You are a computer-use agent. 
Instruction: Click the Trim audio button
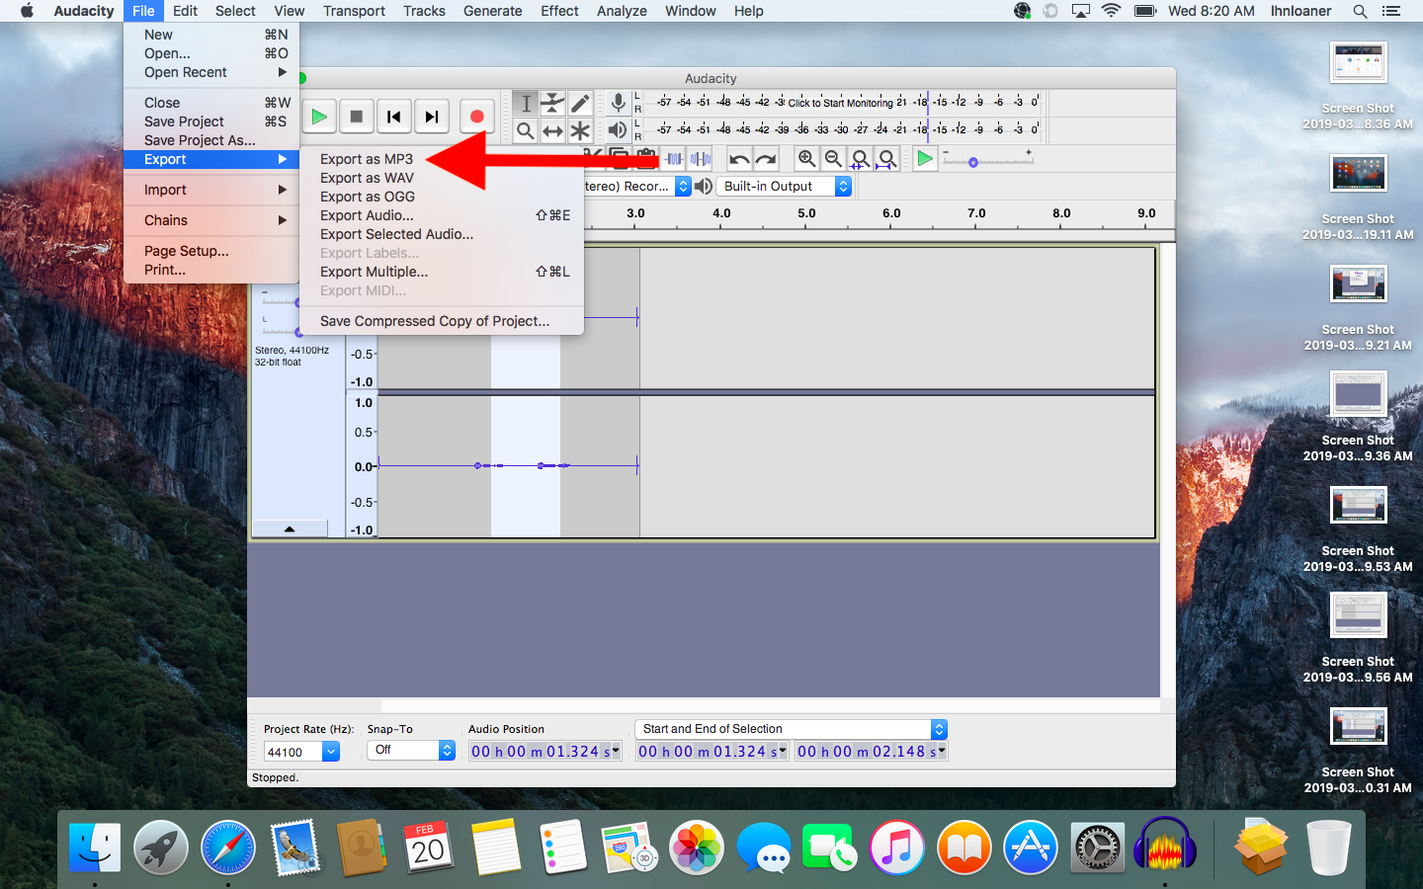[674, 158]
